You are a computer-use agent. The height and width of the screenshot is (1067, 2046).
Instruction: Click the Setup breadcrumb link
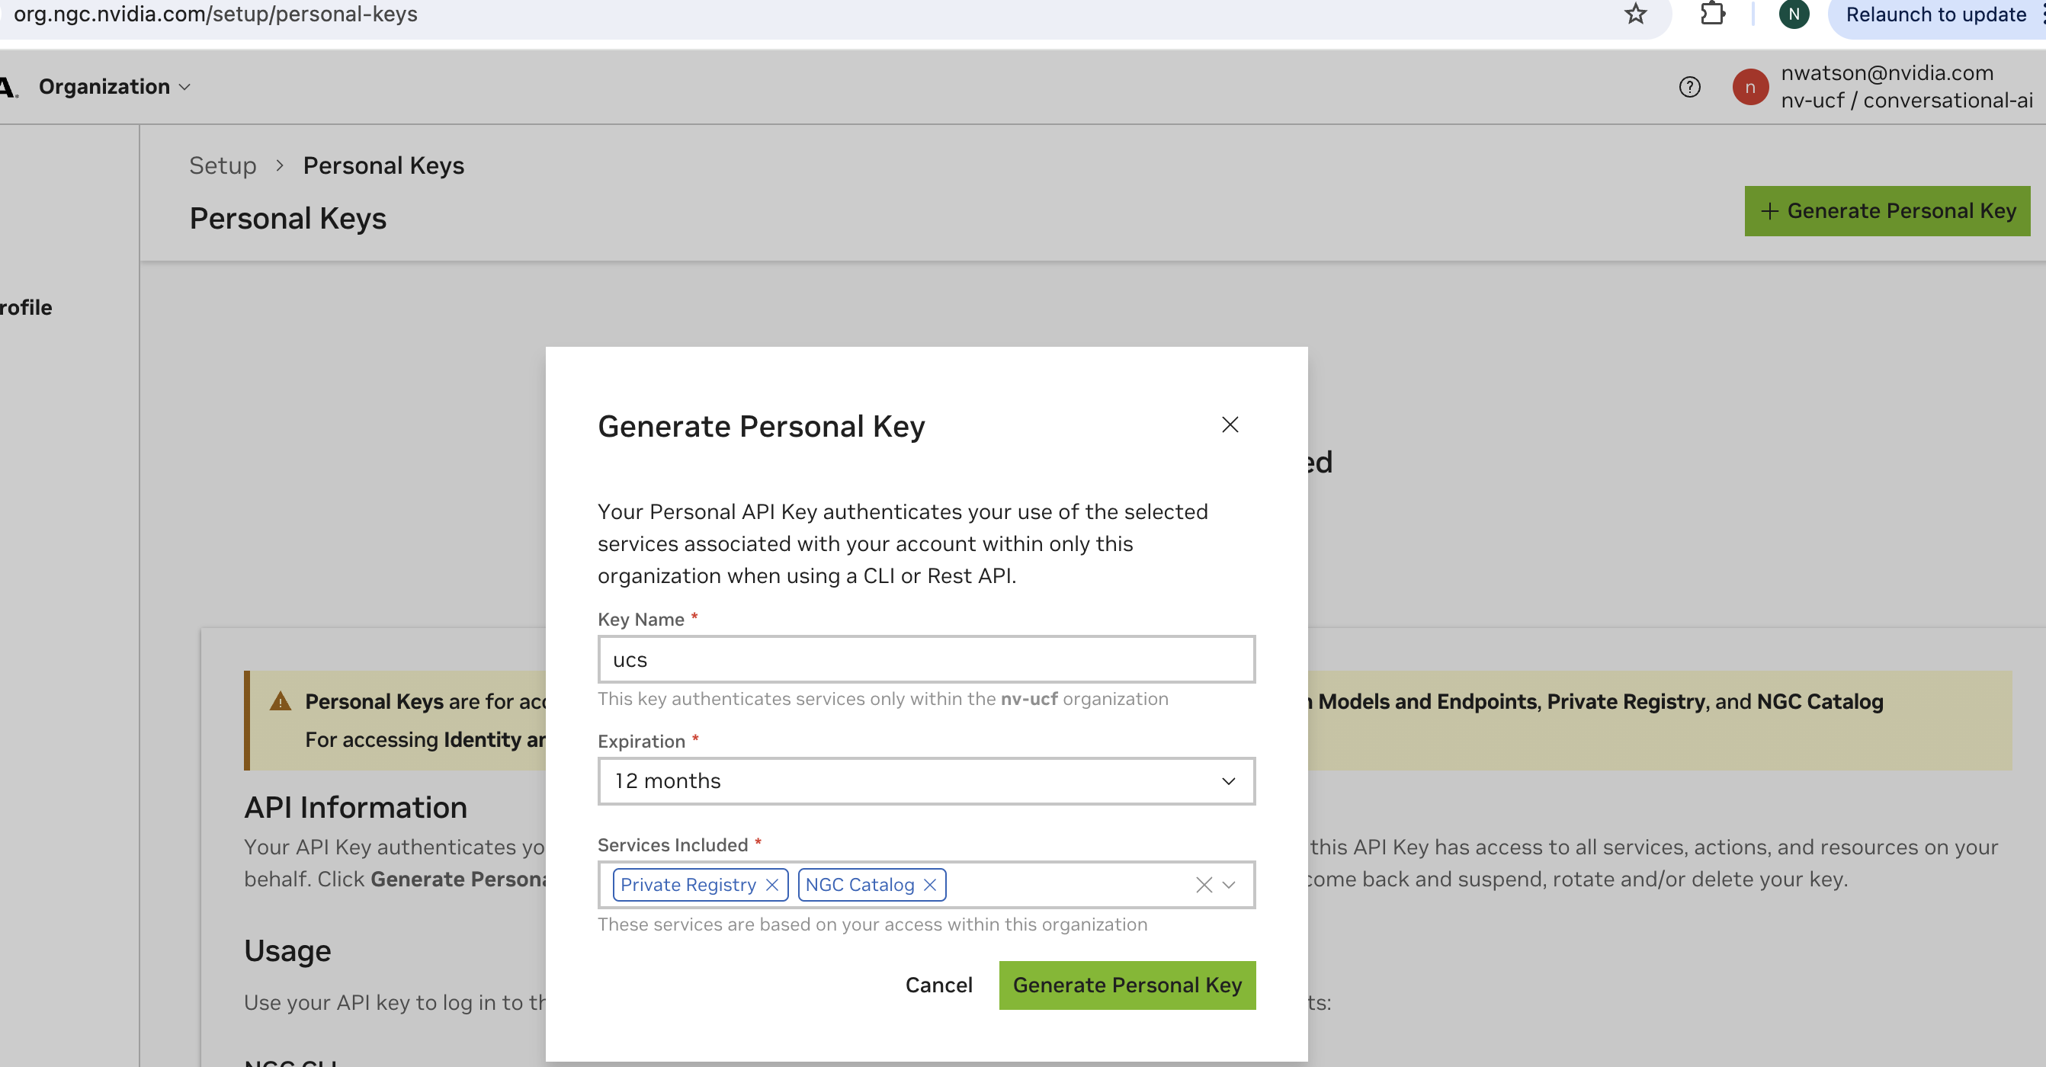[x=223, y=165]
